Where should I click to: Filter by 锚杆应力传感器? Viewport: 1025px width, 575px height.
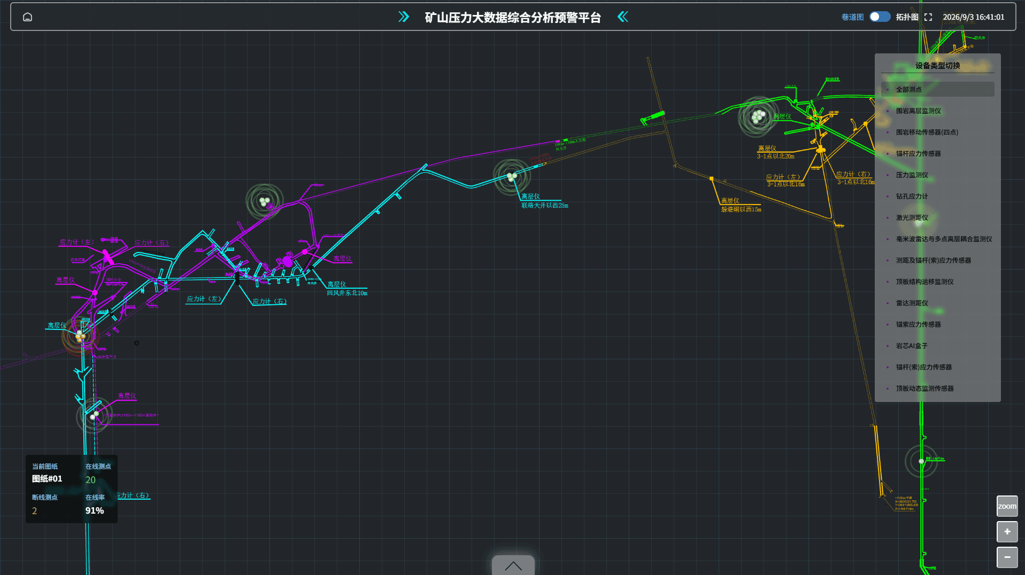point(937,153)
